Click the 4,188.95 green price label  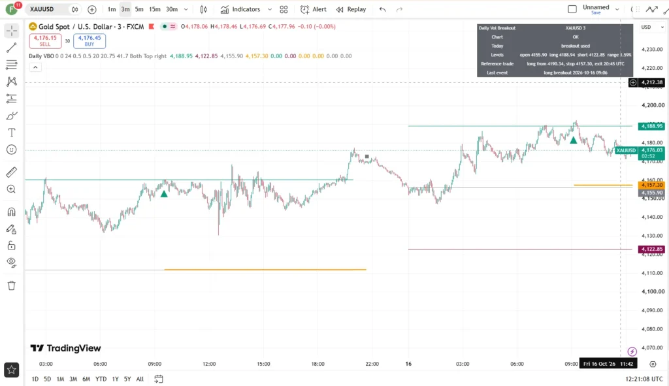pos(651,126)
